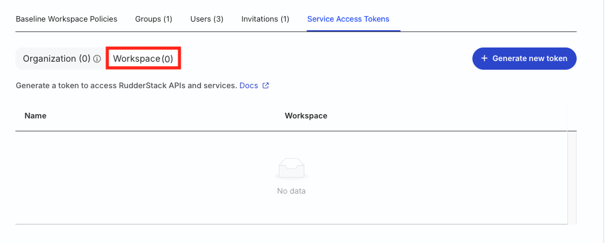This screenshot has height=243, width=605.
Task: Click the token description text
Action: click(x=126, y=86)
